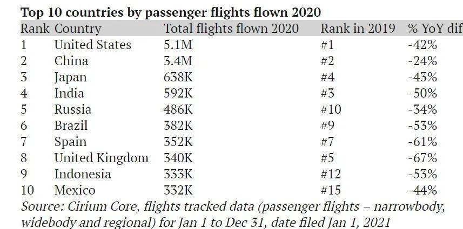Select the 'United Kingdom' country cell
The width and height of the screenshot is (463, 229).
tap(101, 158)
